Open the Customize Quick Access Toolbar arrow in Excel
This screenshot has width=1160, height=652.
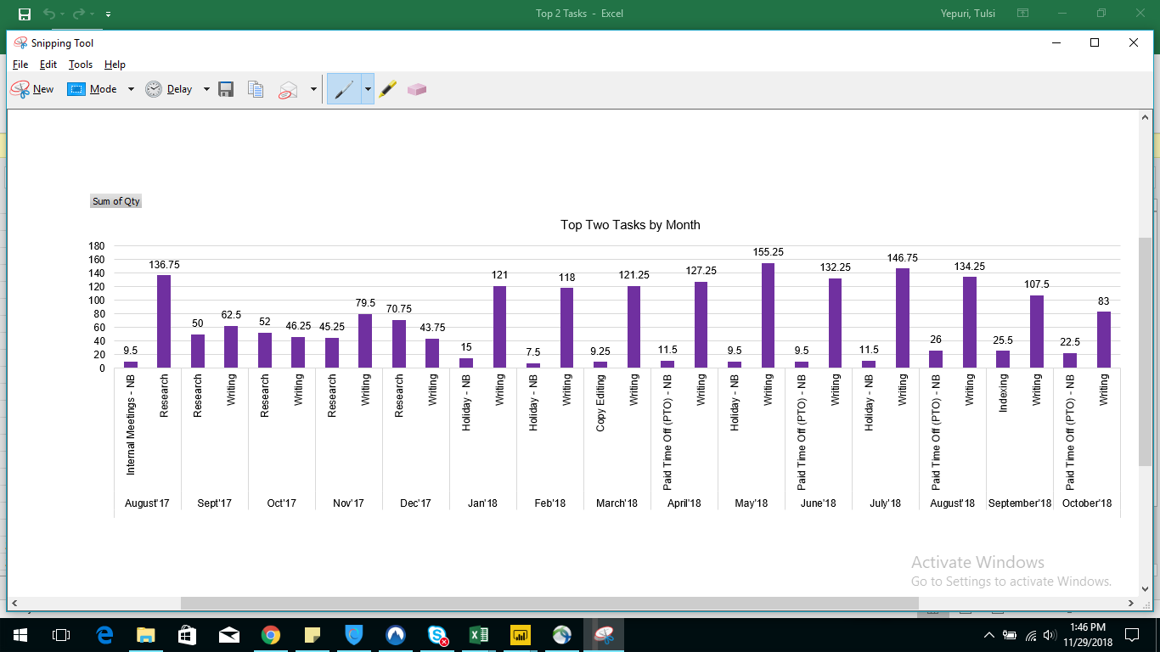tap(108, 14)
